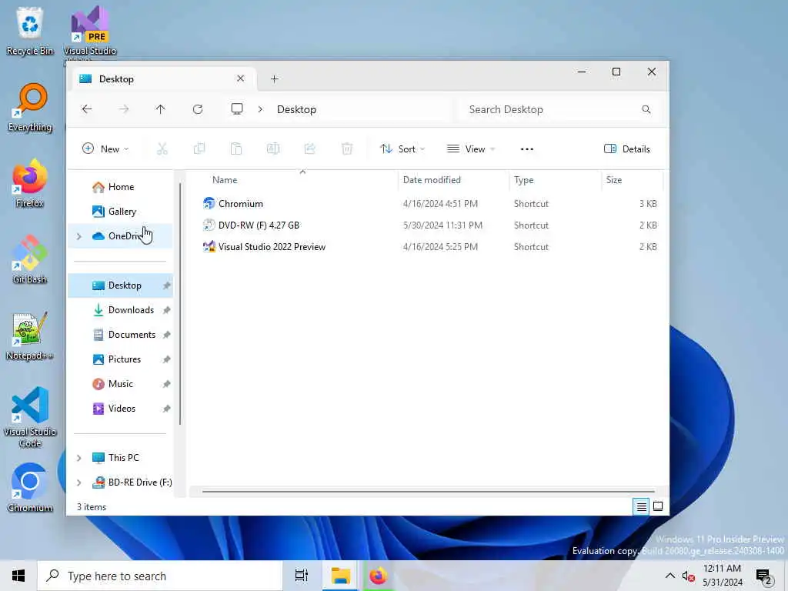This screenshot has height=591, width=788.
Task: Go up one folder level arrow
Action: tap(160, 109)
